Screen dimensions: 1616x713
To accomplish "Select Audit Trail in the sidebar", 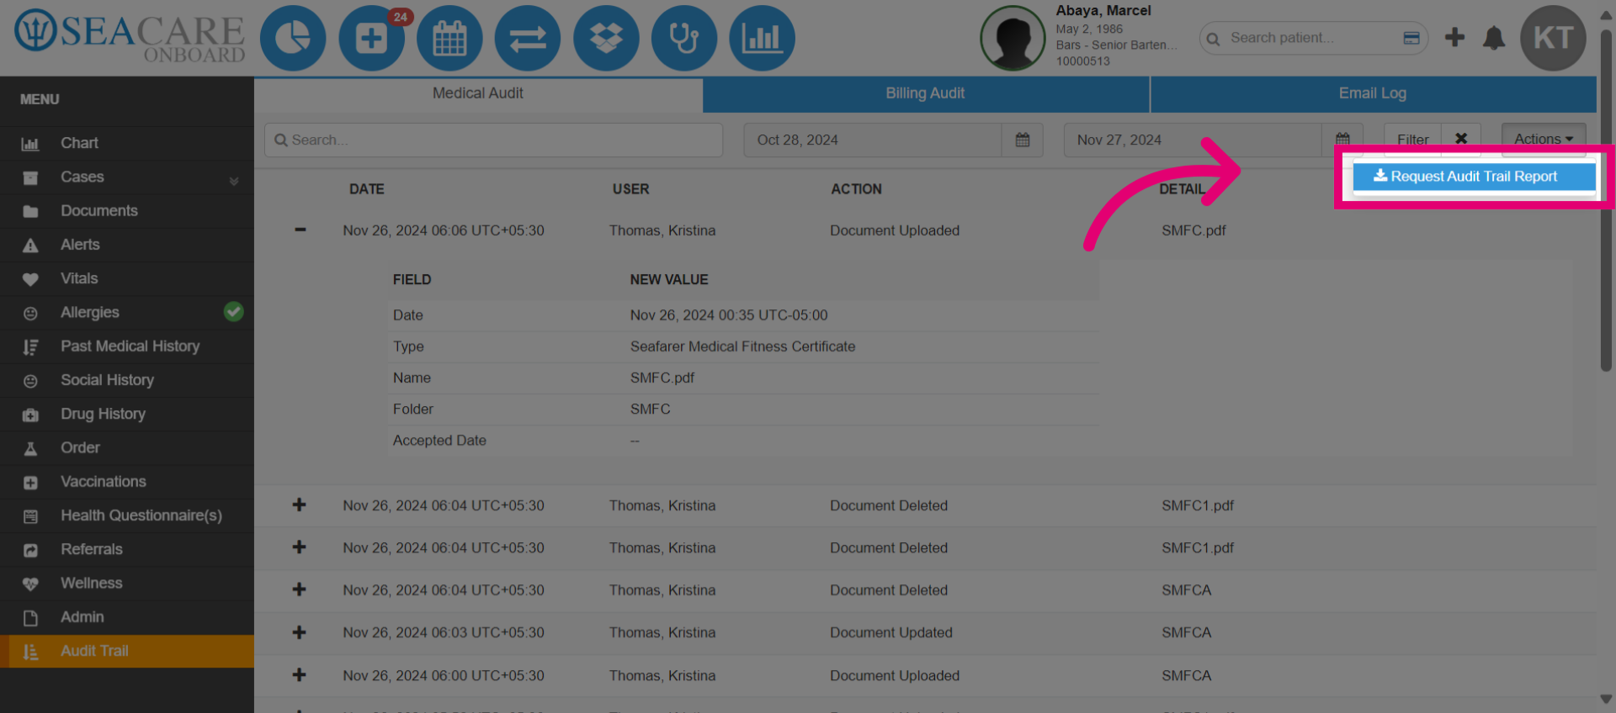I will (127, 651).
